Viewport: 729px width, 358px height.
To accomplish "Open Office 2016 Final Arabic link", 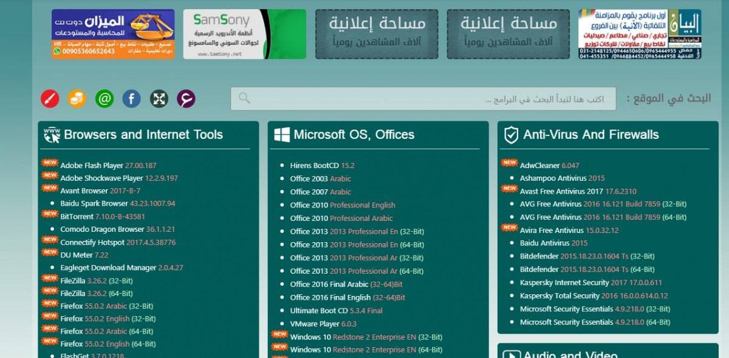I will pos(346,284).
